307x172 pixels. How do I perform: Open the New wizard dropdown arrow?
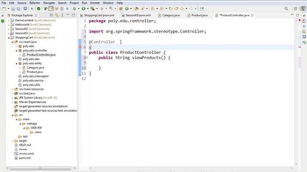pyautogui.click(x=8, y=9)
